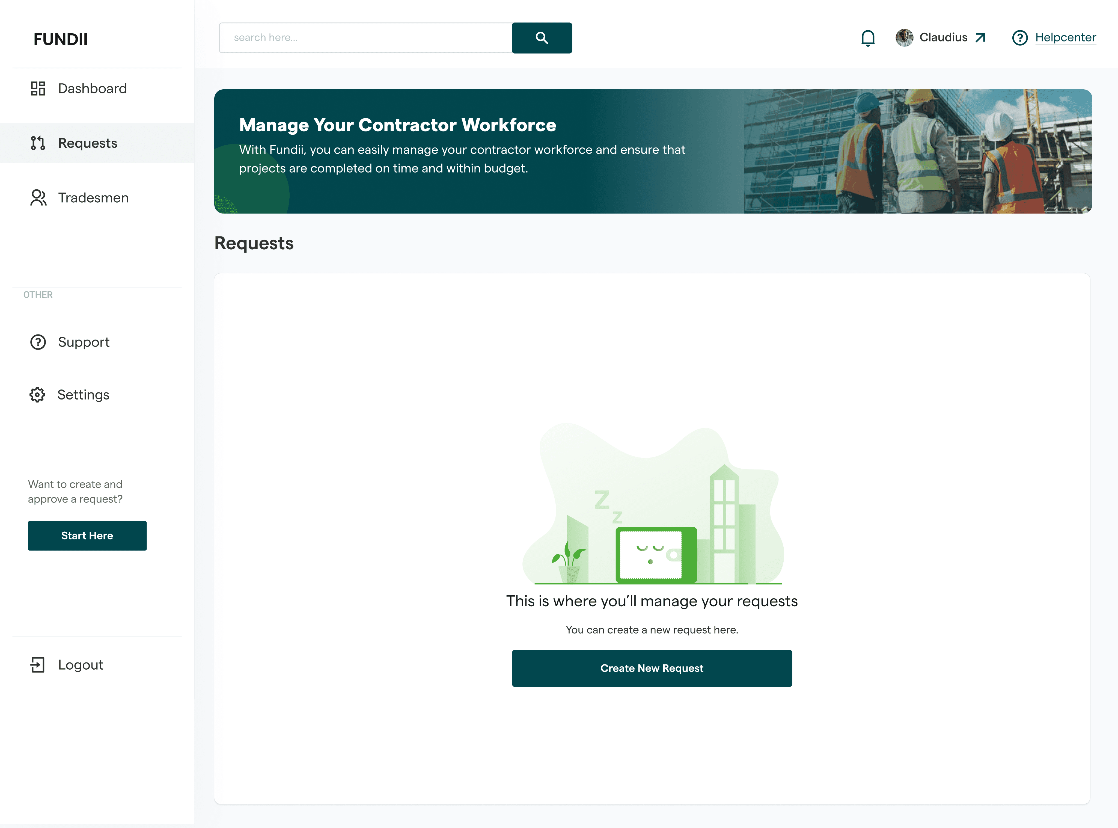Focus the 'search here...' input field
The height and width of the screenshot is (828, 1118).
[x=366, y=38]
